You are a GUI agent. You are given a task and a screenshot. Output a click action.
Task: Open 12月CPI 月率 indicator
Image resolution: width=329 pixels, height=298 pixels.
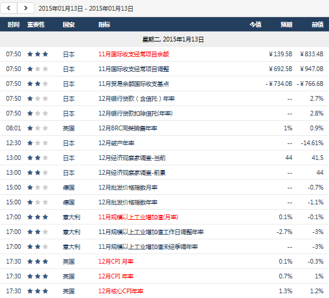pyautogui.click(x=116, y=261)
